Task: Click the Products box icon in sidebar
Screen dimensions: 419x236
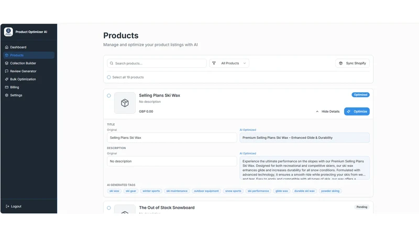Action: tap(7, 55)
